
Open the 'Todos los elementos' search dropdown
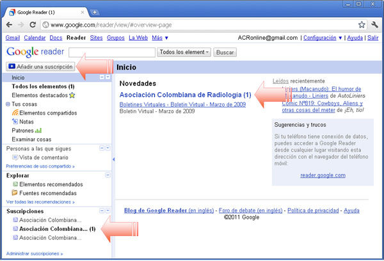coord(184,52)
